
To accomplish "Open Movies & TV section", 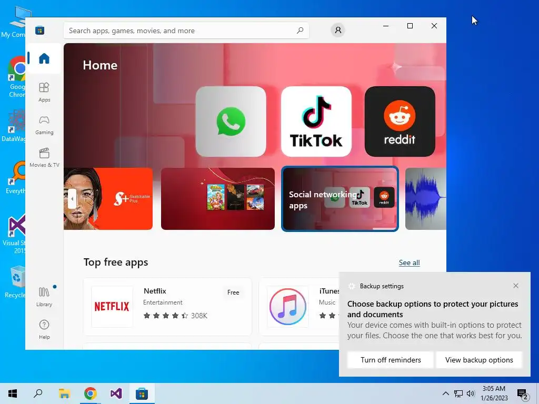I will (44, 158).
